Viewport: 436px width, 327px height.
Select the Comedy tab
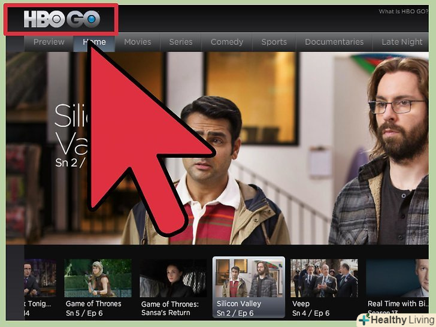[227, 42]
